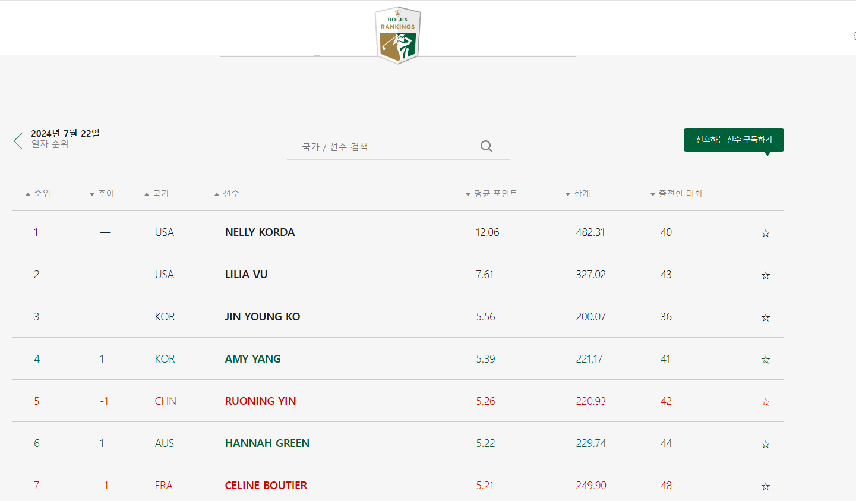The height and width of the screenshot is (501, 856).
Task: Open NELLY KORDA's player page
Action: pyautogui.click(x=260, y=232)
